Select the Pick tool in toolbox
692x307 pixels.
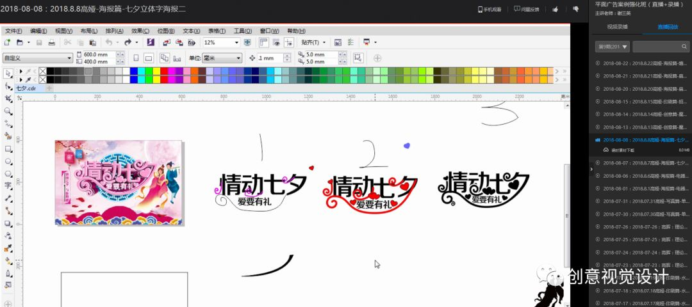pyautogui.click(x=8, y=73)
